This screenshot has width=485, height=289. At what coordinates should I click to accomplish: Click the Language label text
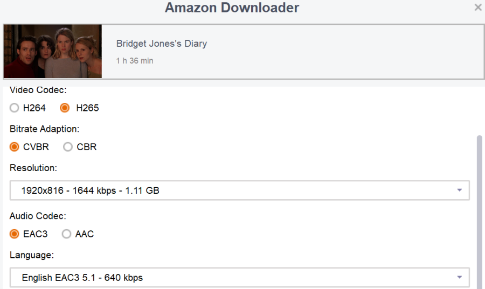tap(32, 255)
